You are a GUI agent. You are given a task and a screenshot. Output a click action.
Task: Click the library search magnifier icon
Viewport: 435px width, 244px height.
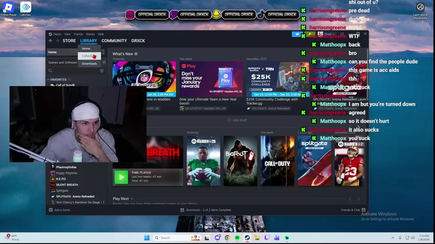tap(50, 71)
